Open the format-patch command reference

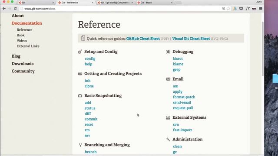(184, 97)
